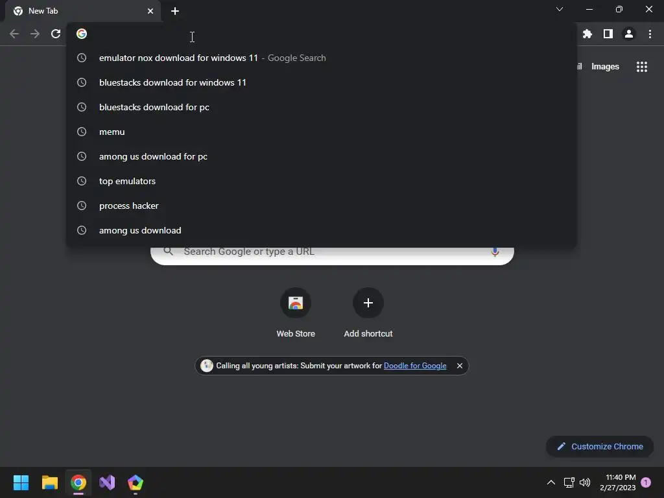Select suggestion among us download for pc
The image size is (664, 498).
322,156
